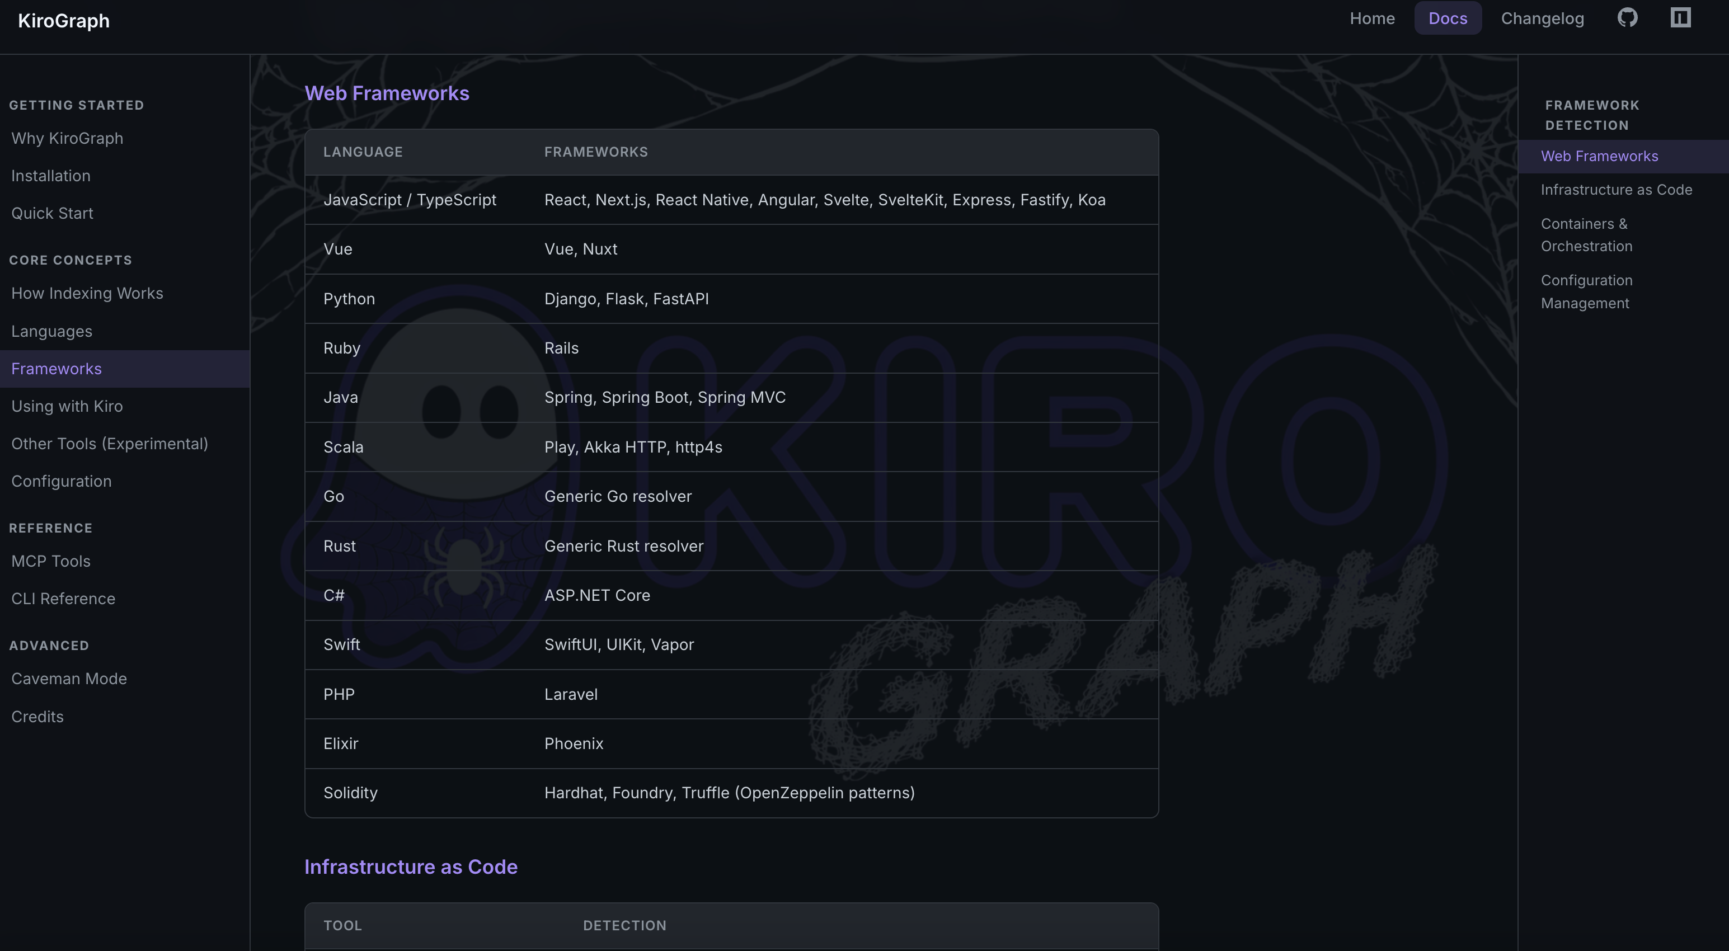Go to How Indexing Works page
The image size is (1729, 951).
[x=87, y=293]
